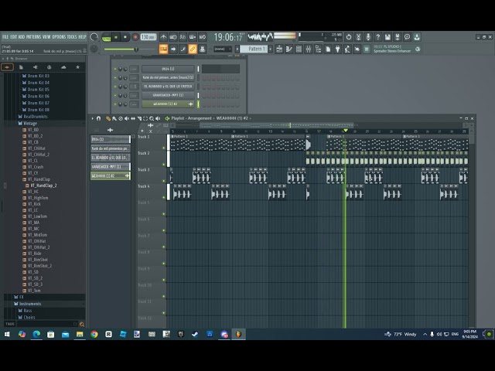Open the FILE menu
Screen dimensions: 495x371
pyautogui.click(x=5, y=37)
